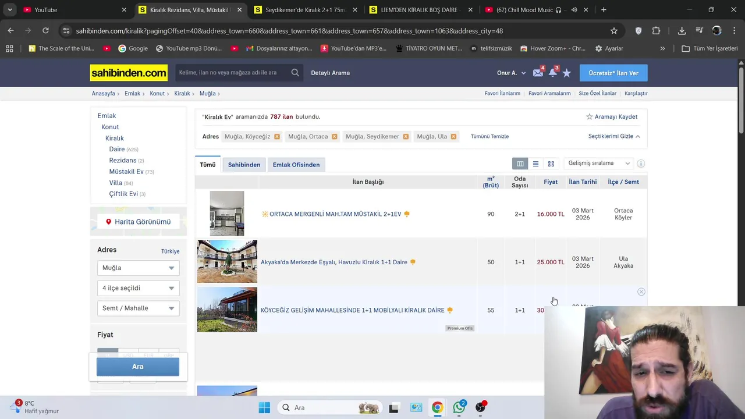The height and width of the screenshot is (419, 745).
Task: Sort by the İlan Tarihi column header
Action: (x=583, y=182)
